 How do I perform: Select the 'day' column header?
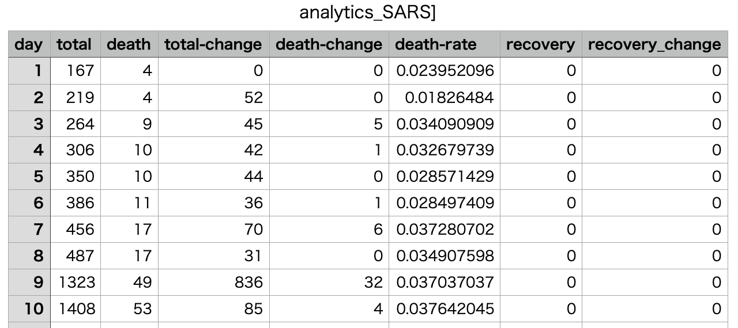[29, 44]
